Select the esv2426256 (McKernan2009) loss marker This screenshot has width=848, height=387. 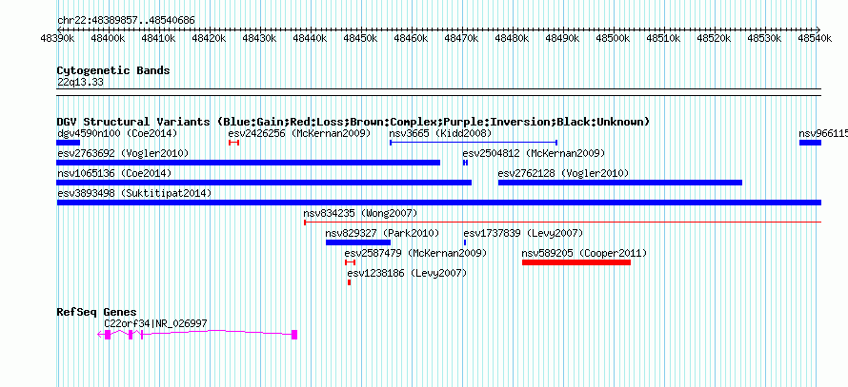[233, 143]
